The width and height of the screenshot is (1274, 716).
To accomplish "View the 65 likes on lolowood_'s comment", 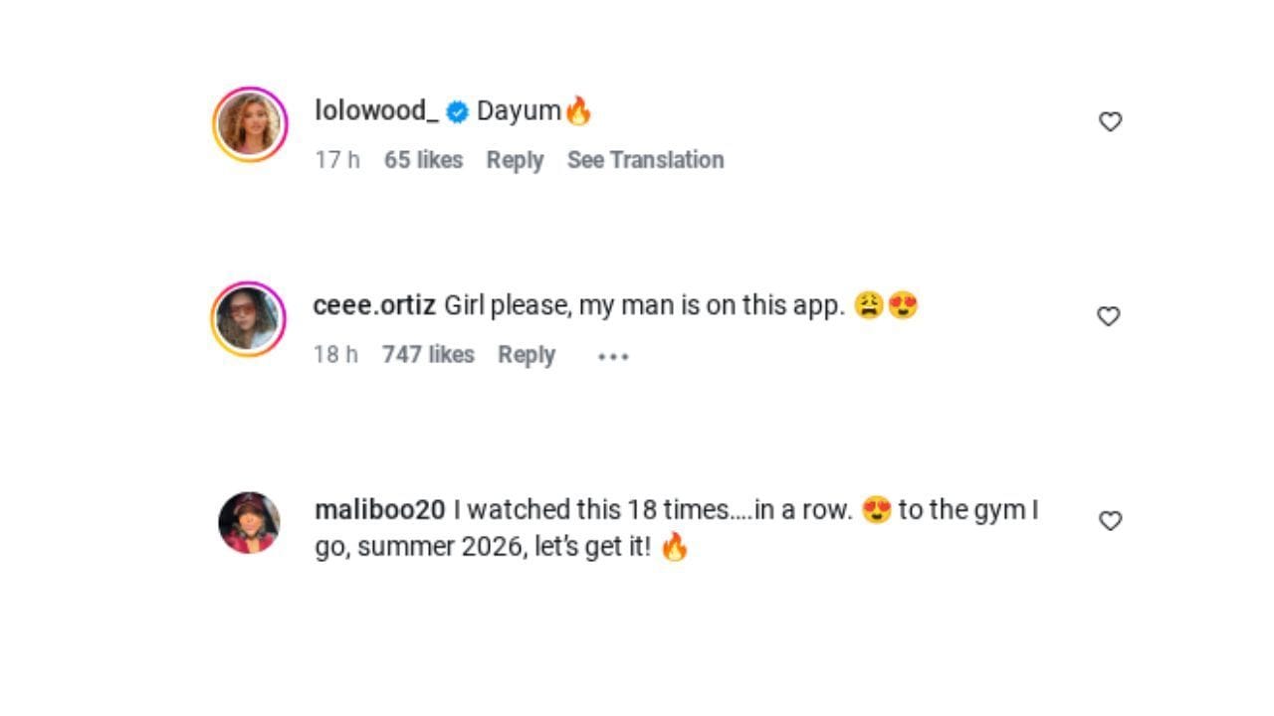I will click(425, 159).
